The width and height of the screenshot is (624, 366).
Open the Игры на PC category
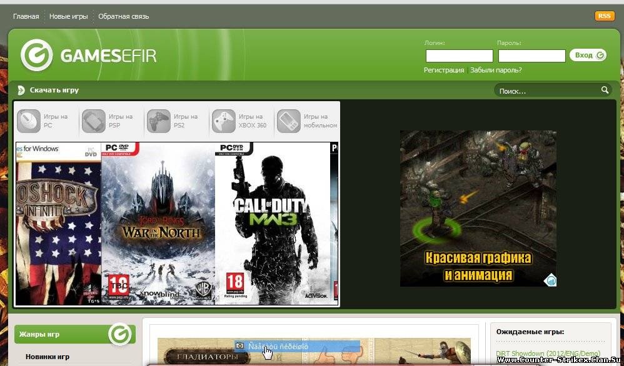(56, 121)
